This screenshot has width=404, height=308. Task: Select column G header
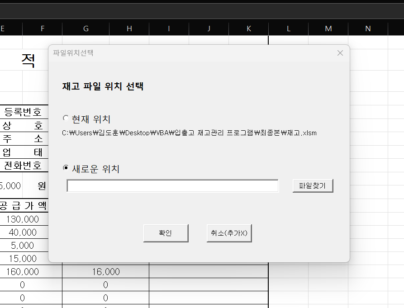pos(86,28)
